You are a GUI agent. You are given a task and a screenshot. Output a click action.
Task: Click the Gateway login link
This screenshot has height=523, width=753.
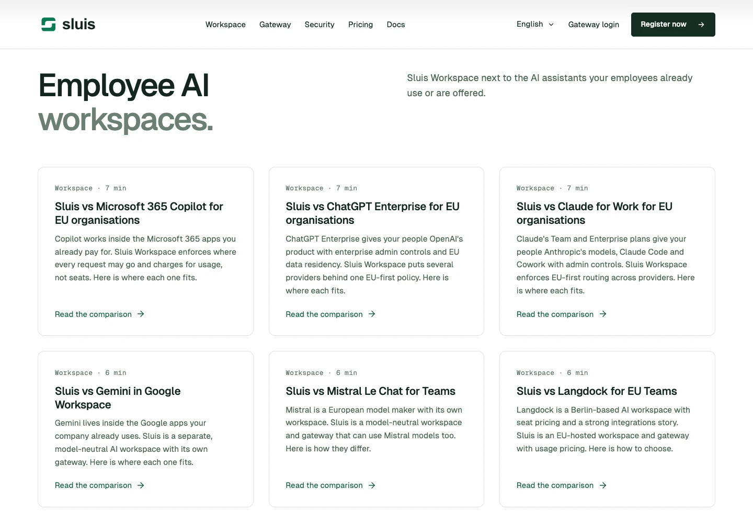coord(594,25)
